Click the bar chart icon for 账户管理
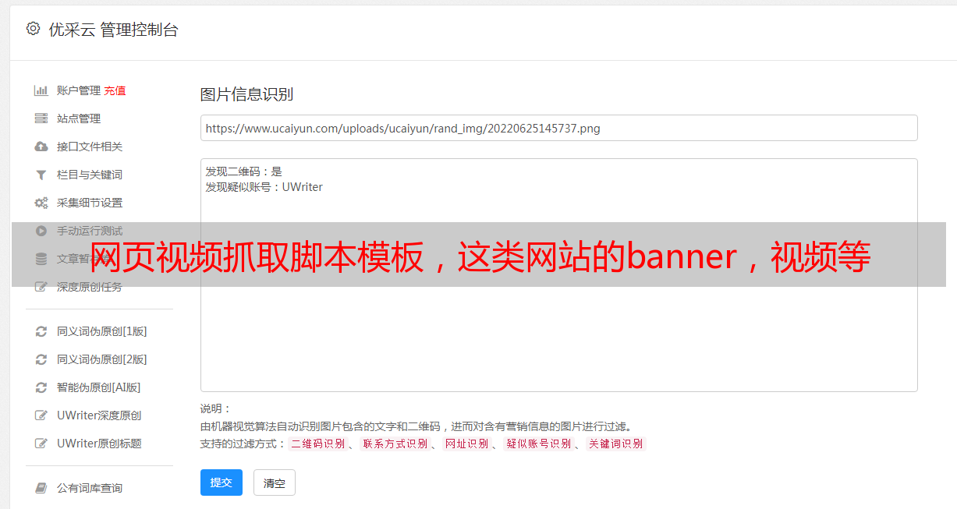The height and width of the screenshot is (509, 957). (41, 90)
